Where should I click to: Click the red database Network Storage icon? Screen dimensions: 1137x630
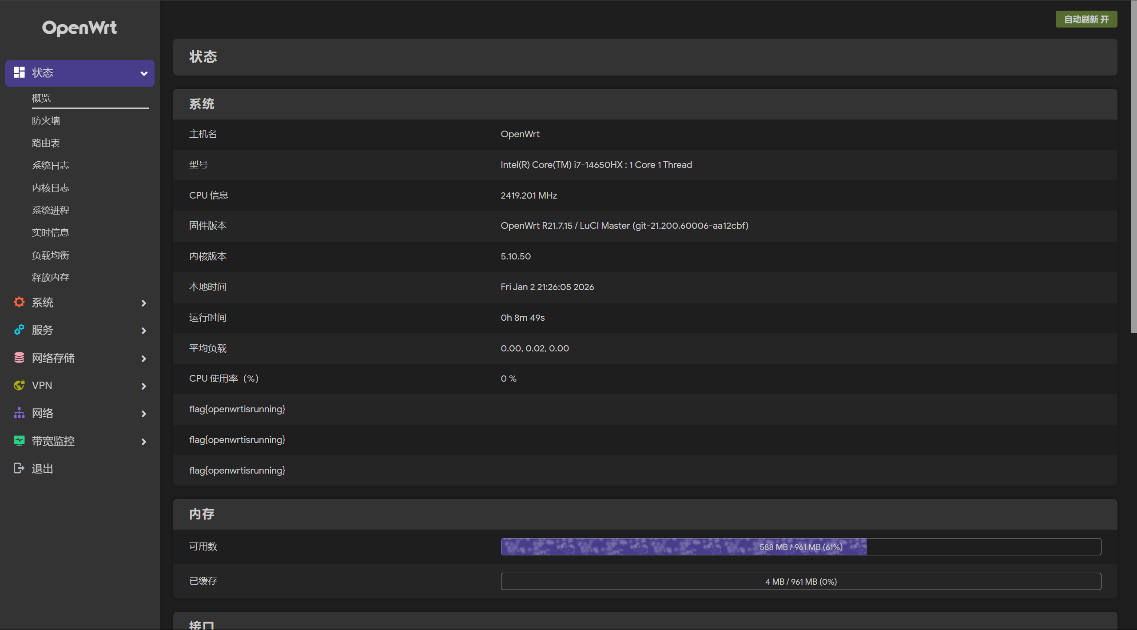[x=19, y=358]
